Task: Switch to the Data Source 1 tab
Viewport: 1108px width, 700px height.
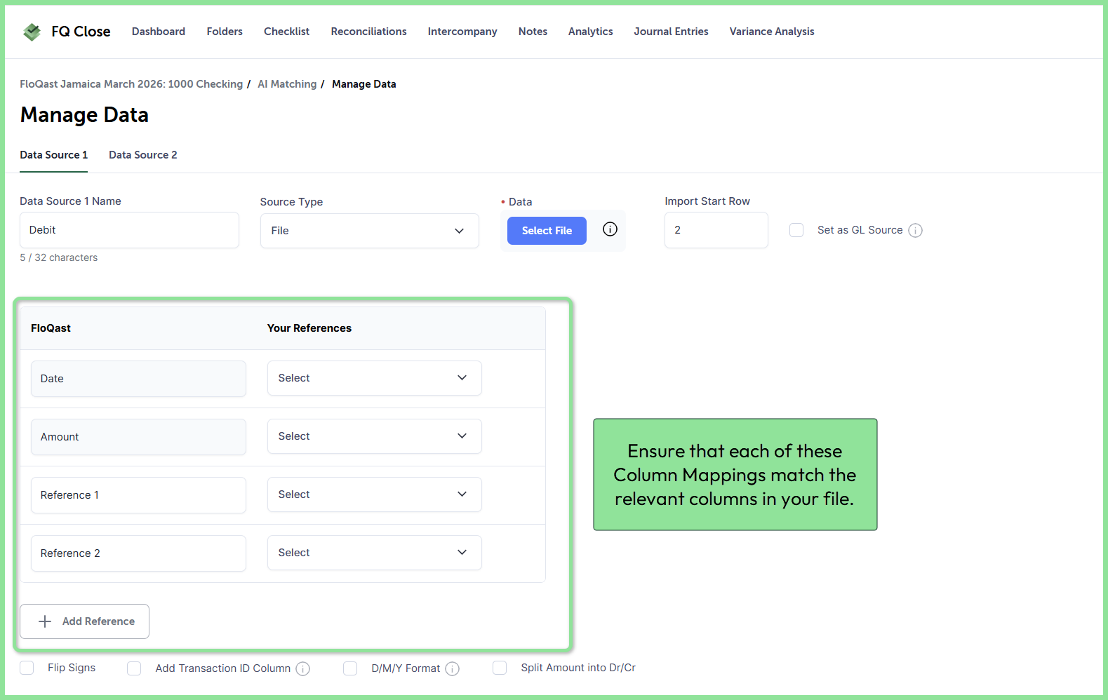Action: click(x=53, y=155)
